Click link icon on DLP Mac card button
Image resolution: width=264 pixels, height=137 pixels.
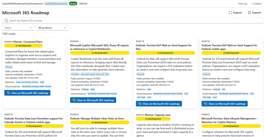coord(140,104)
